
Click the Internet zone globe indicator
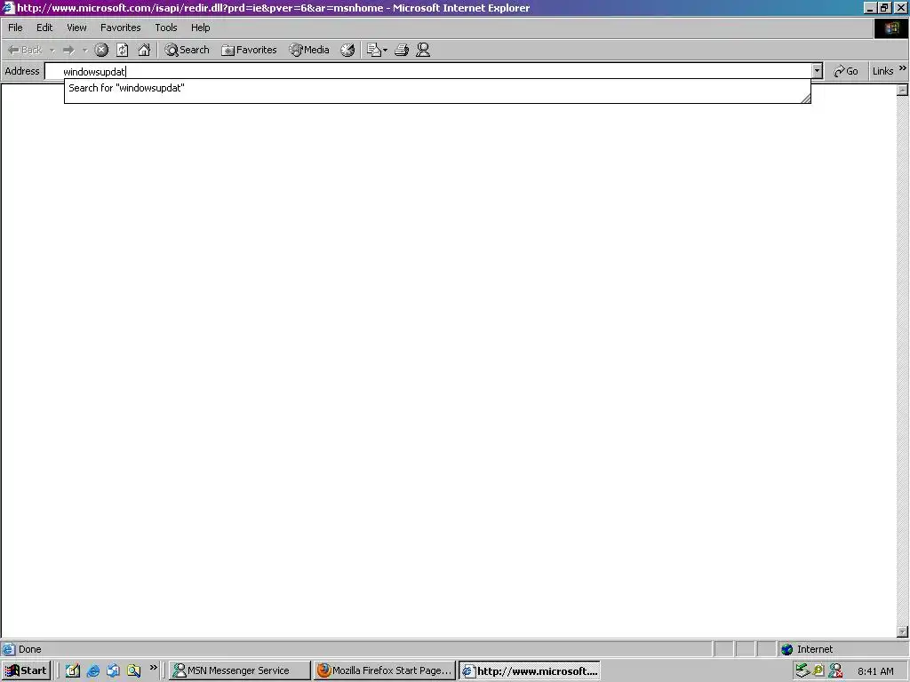click(x=787, y=649)
